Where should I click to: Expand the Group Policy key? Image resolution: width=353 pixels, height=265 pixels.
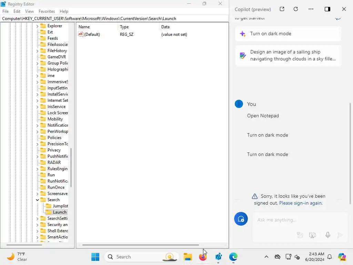(x=37, y=63)
